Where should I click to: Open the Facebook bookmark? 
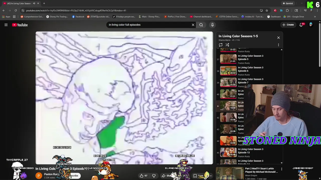[78, 17]
